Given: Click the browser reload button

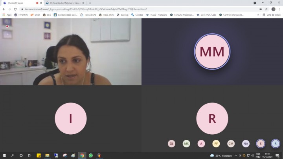Looking at the screenshot, I should tap(15, 9).
